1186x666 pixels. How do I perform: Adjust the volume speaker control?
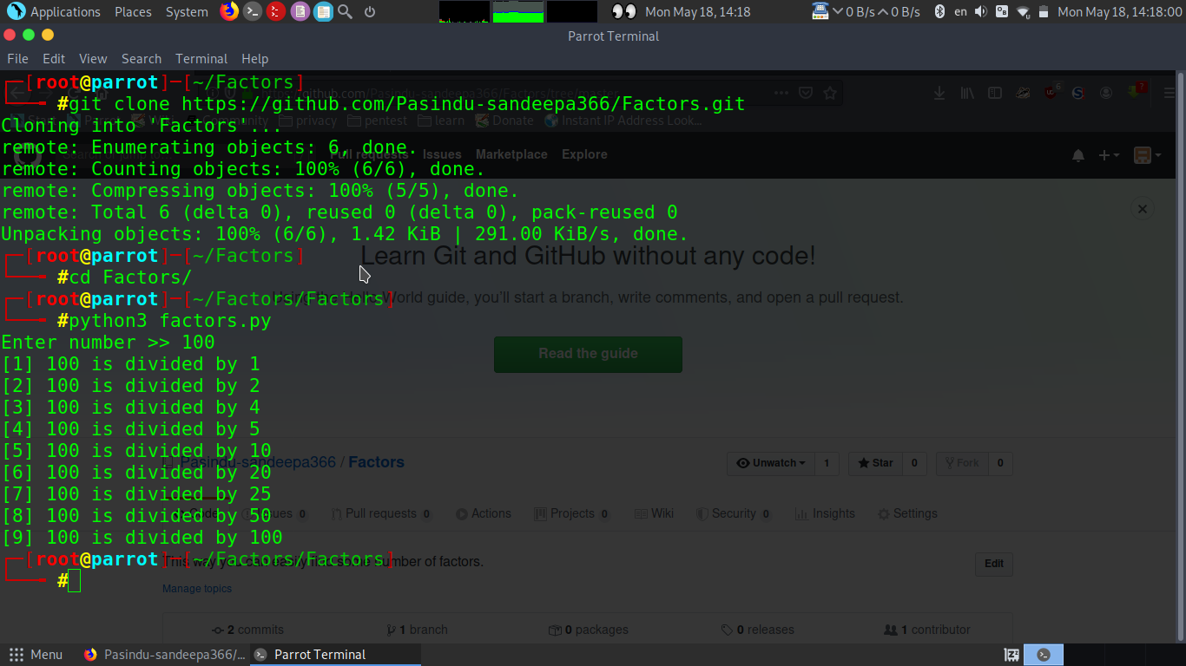click(x=979, y=11)
